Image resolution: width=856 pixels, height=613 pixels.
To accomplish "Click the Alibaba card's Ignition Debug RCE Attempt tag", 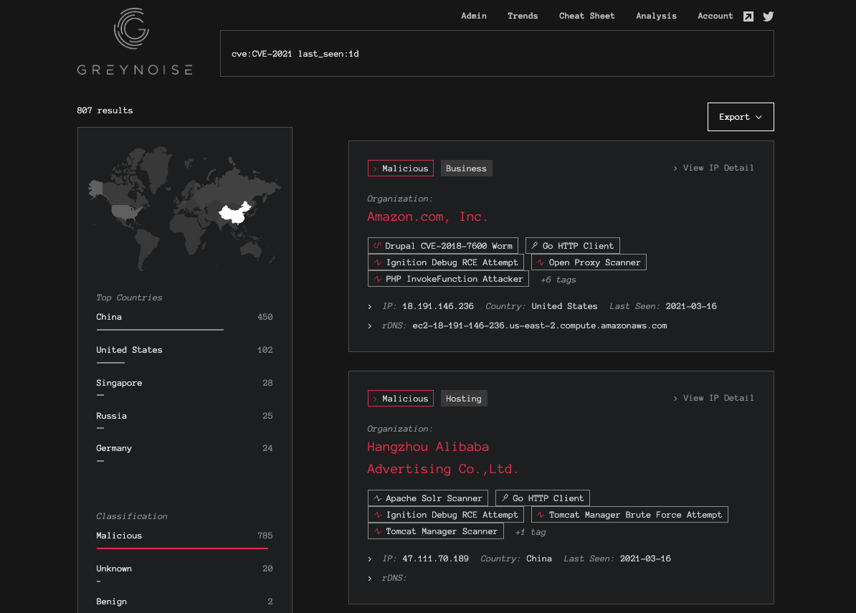I will [445, 515].
